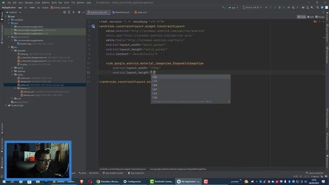The height and width of the screenshot is (185, 329).
Task: Open the Edit menu
Action: (14, 3)
